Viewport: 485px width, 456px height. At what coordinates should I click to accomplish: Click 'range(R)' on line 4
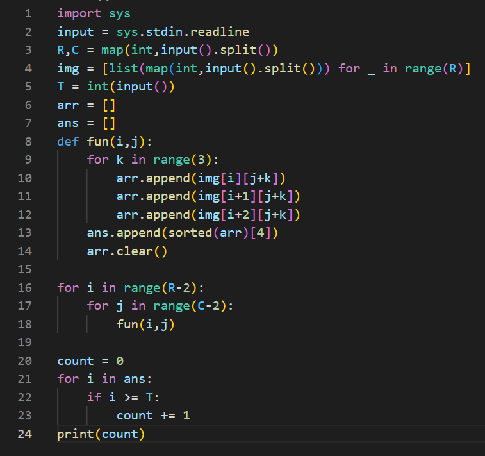[x=434, y=69]
